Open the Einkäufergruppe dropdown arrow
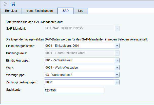 [x=117, y=60]
